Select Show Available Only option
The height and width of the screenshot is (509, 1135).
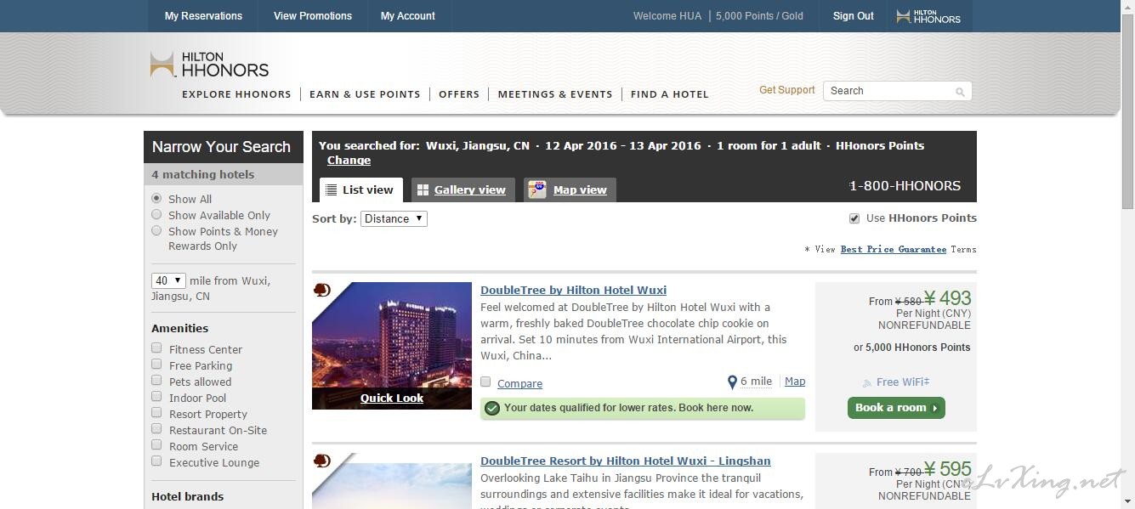156,214
